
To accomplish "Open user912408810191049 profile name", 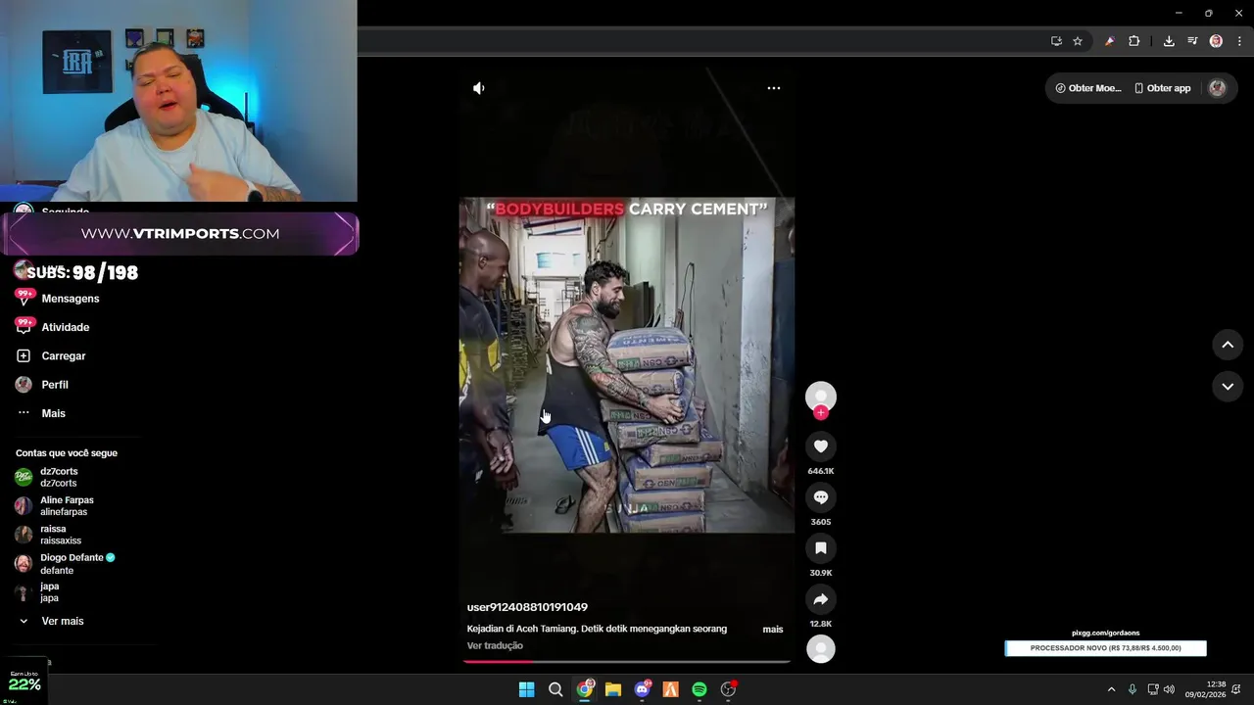I will [527, 607].
